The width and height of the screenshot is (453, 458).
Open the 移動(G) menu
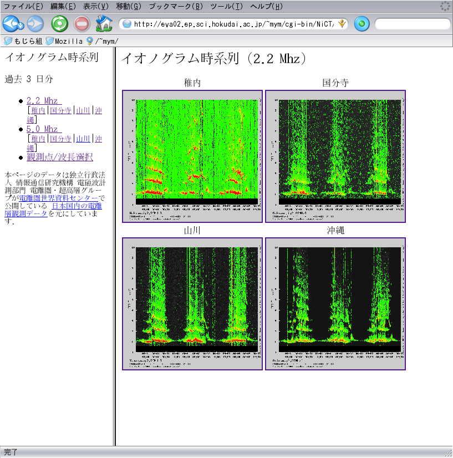click(128, 6)
